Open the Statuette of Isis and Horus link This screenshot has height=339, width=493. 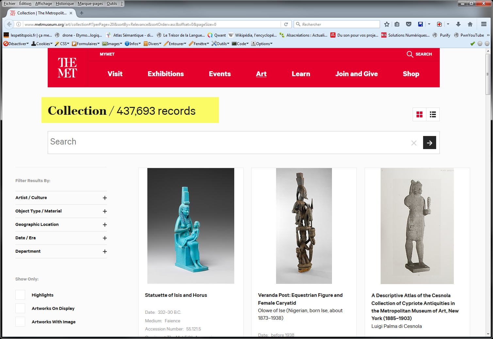pos(176,295)
